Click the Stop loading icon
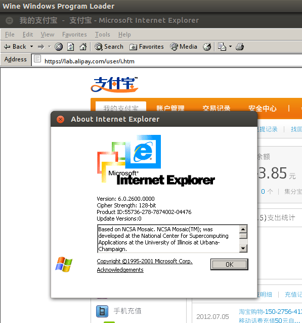Screen dimensions: 302x323 point(59,47)
